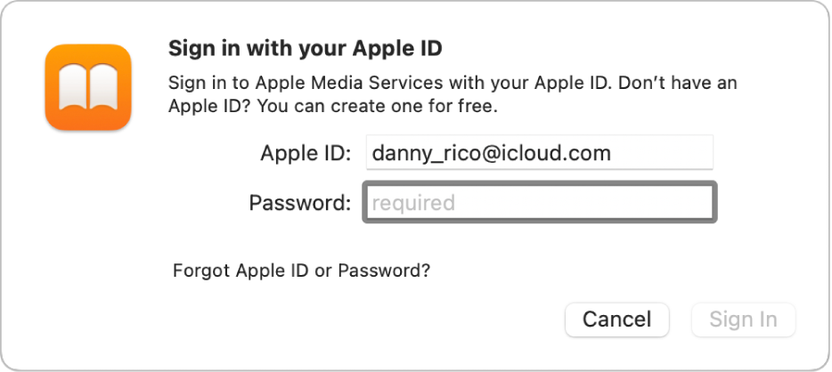832x372 pixels.
Task: Open the Forgot Apple ID or Password link
Action: tap(302, 271)
